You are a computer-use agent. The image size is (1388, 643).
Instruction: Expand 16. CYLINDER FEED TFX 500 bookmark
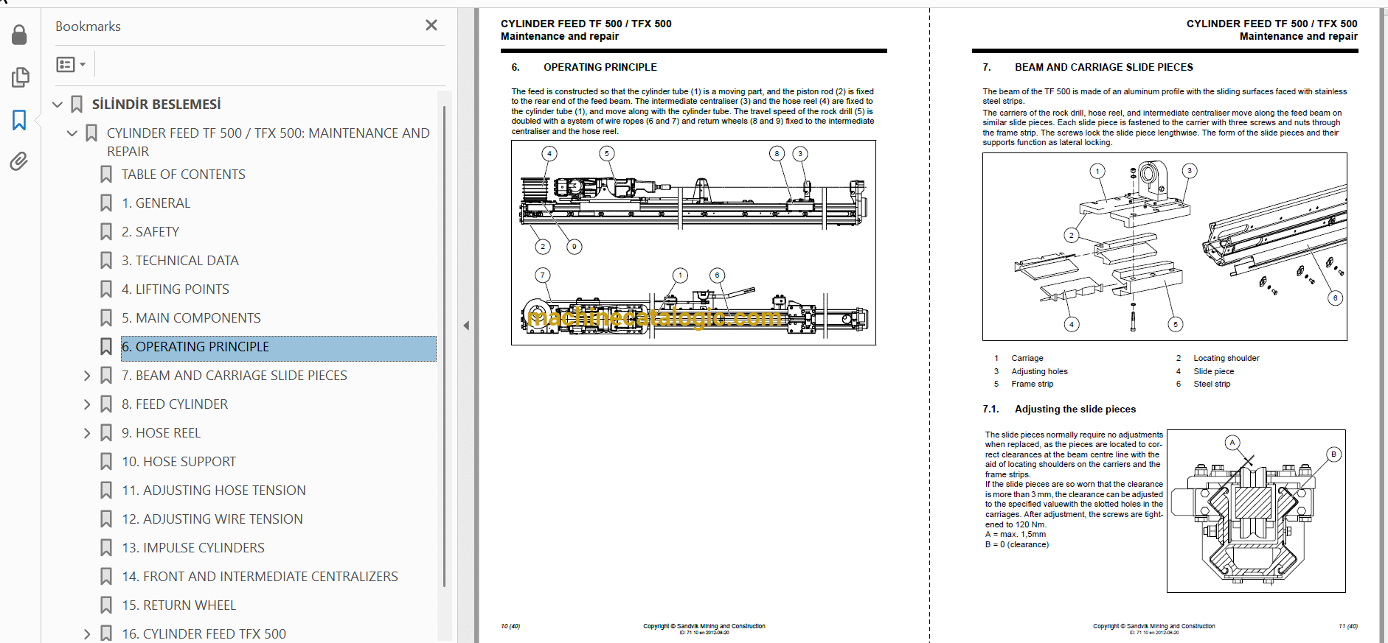point(87,634)
